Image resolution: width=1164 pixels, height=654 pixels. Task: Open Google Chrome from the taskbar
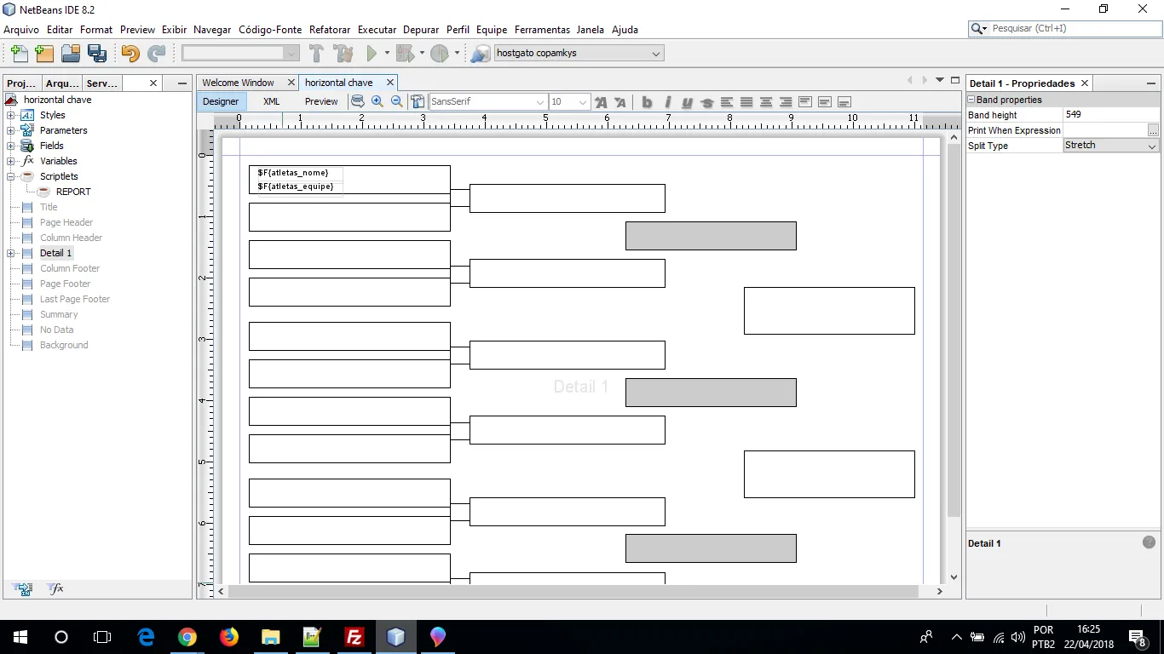point(187,637)
